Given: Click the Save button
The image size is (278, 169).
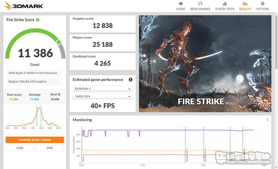Looking at the screenshot, I should 50,148.
